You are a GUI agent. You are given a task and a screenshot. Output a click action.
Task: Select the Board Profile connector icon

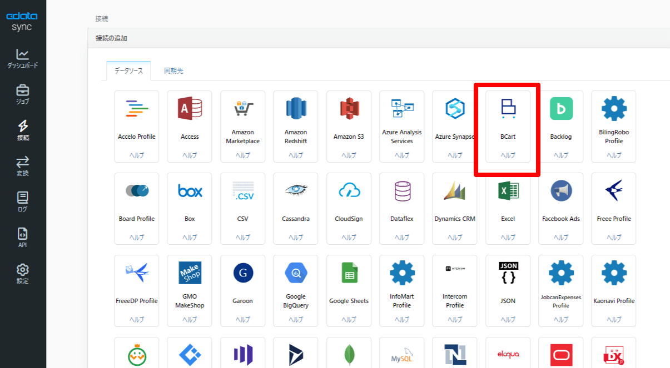(x=137, y=190)
